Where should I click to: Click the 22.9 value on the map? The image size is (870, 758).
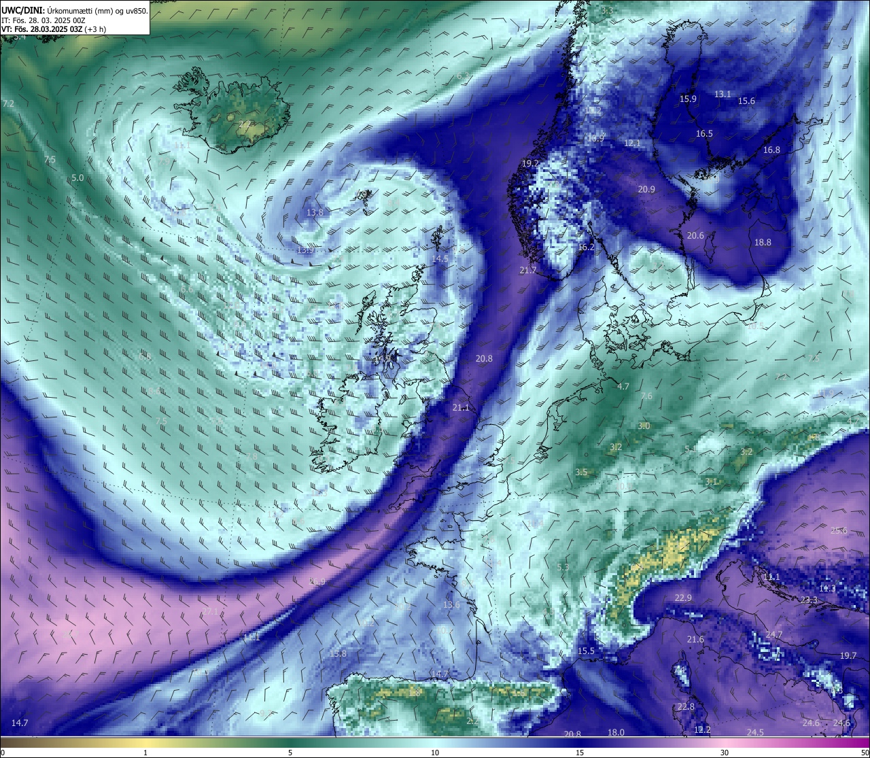683,598
